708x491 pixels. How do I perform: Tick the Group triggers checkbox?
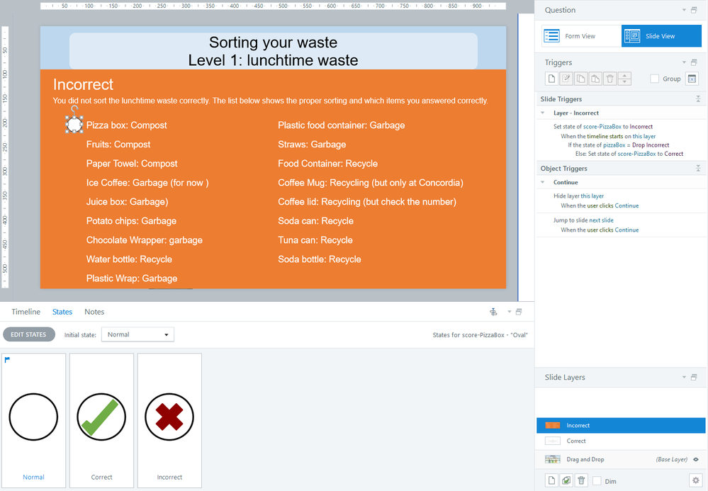654,79
